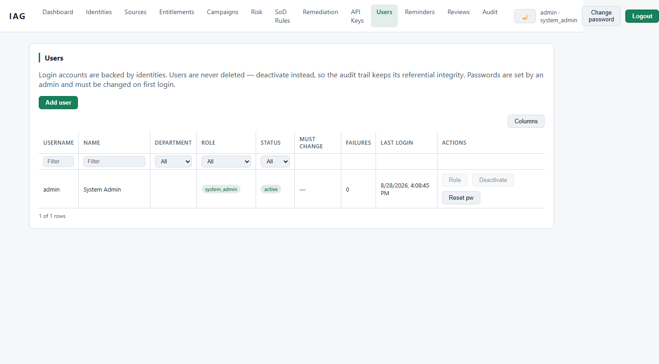Click the Users panel heading
Viewport: 659px width, 364px height.
(x=54, y=58)
